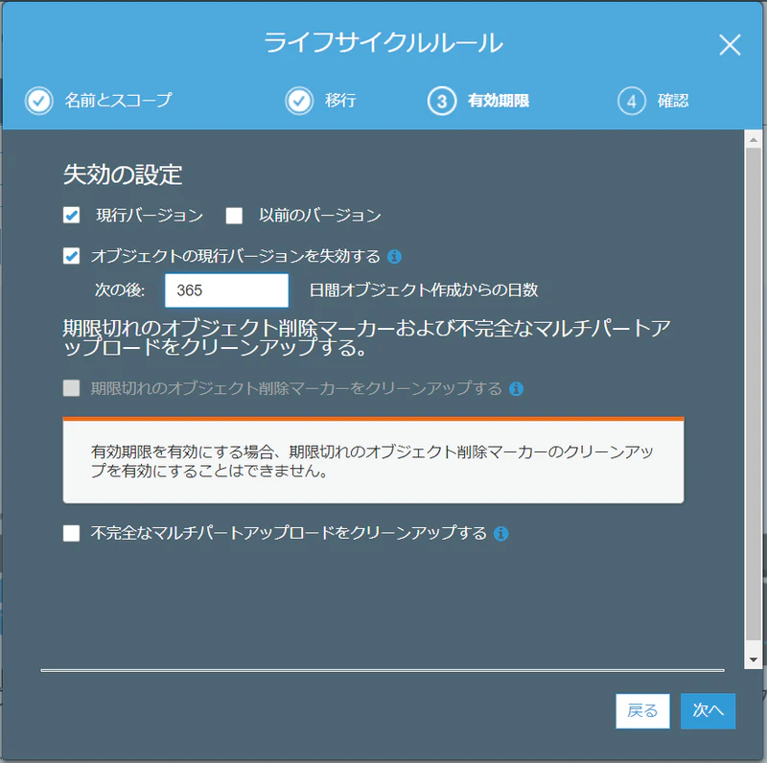Open info icon for 不完全なマルチパートアップロードをクリーンアップする

coord(500,533)
